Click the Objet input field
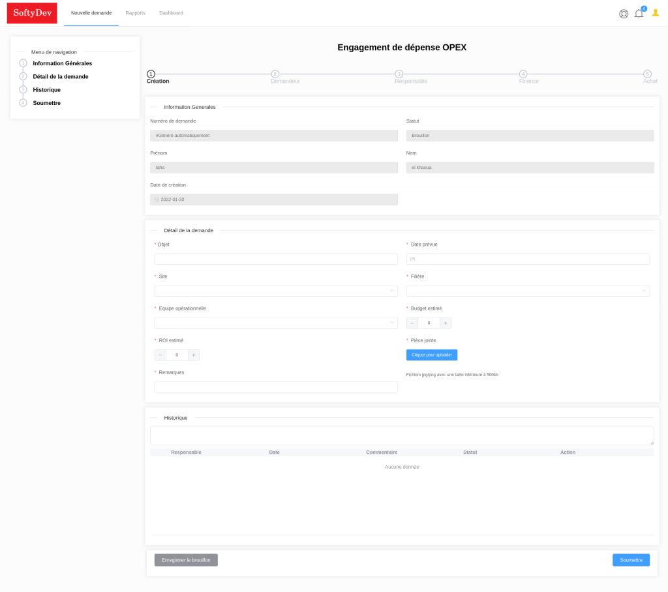This screenshot has height=592, width=668. coord(276,259)
